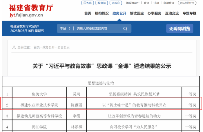This screenshot has height=132, width=203.
Task: Navigate to 办事服务 section
Action: [x=154, y=13]
